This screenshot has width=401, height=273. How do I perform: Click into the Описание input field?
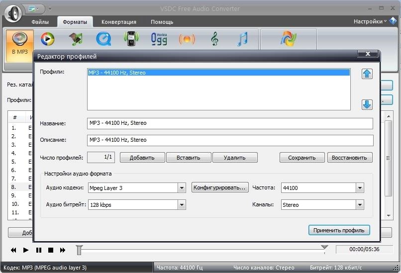(x=230, y=140)
